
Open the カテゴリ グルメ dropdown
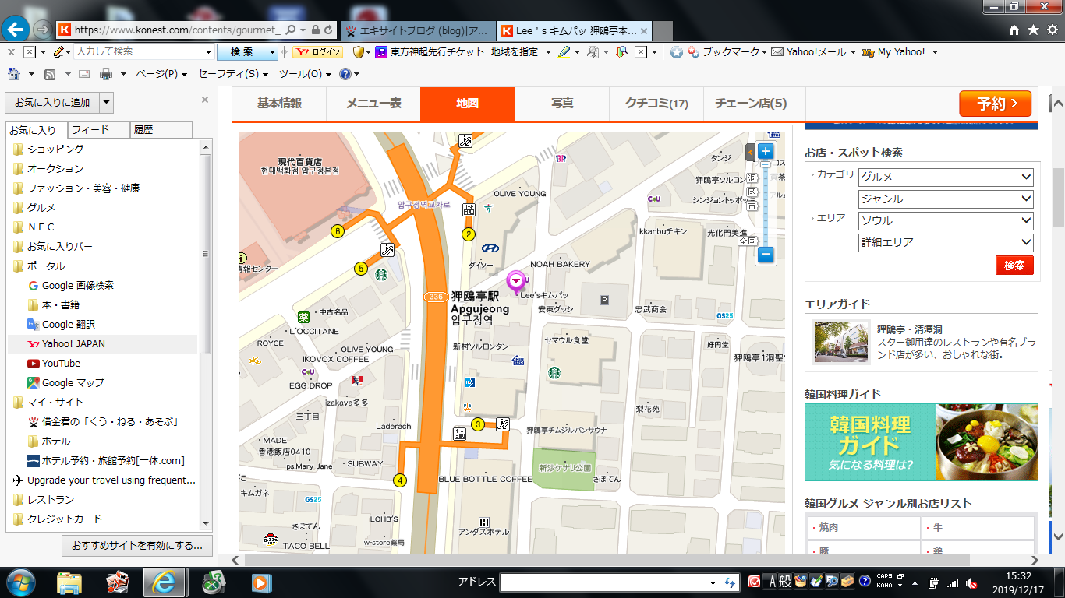point(946,177)
